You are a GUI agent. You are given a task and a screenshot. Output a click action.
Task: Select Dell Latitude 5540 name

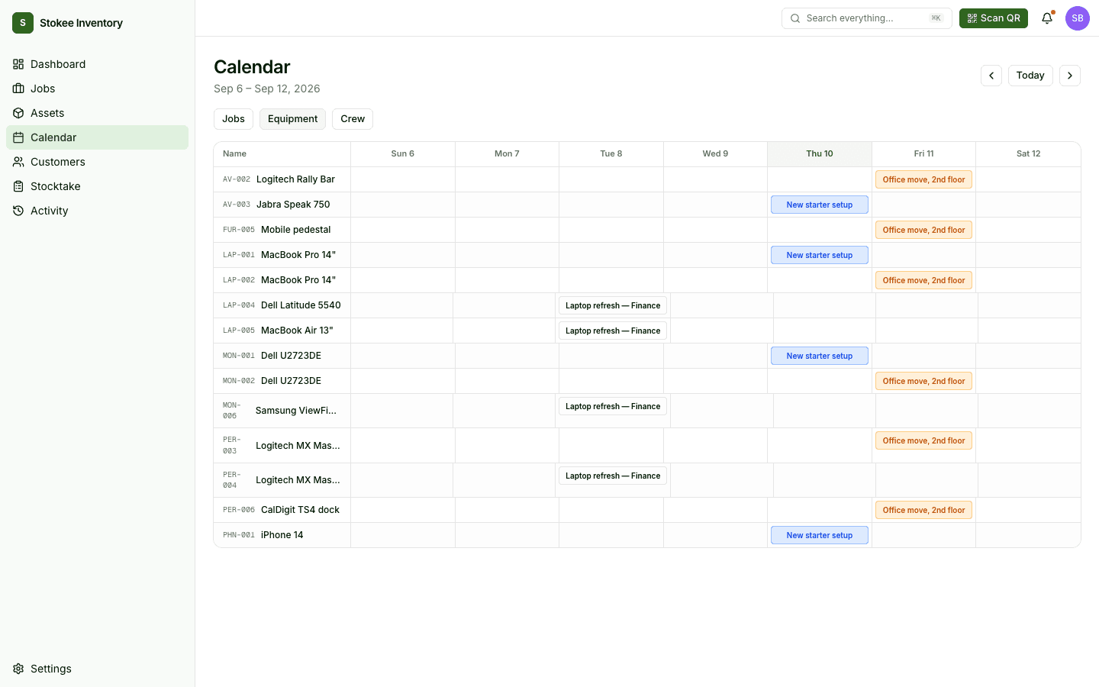301,305
